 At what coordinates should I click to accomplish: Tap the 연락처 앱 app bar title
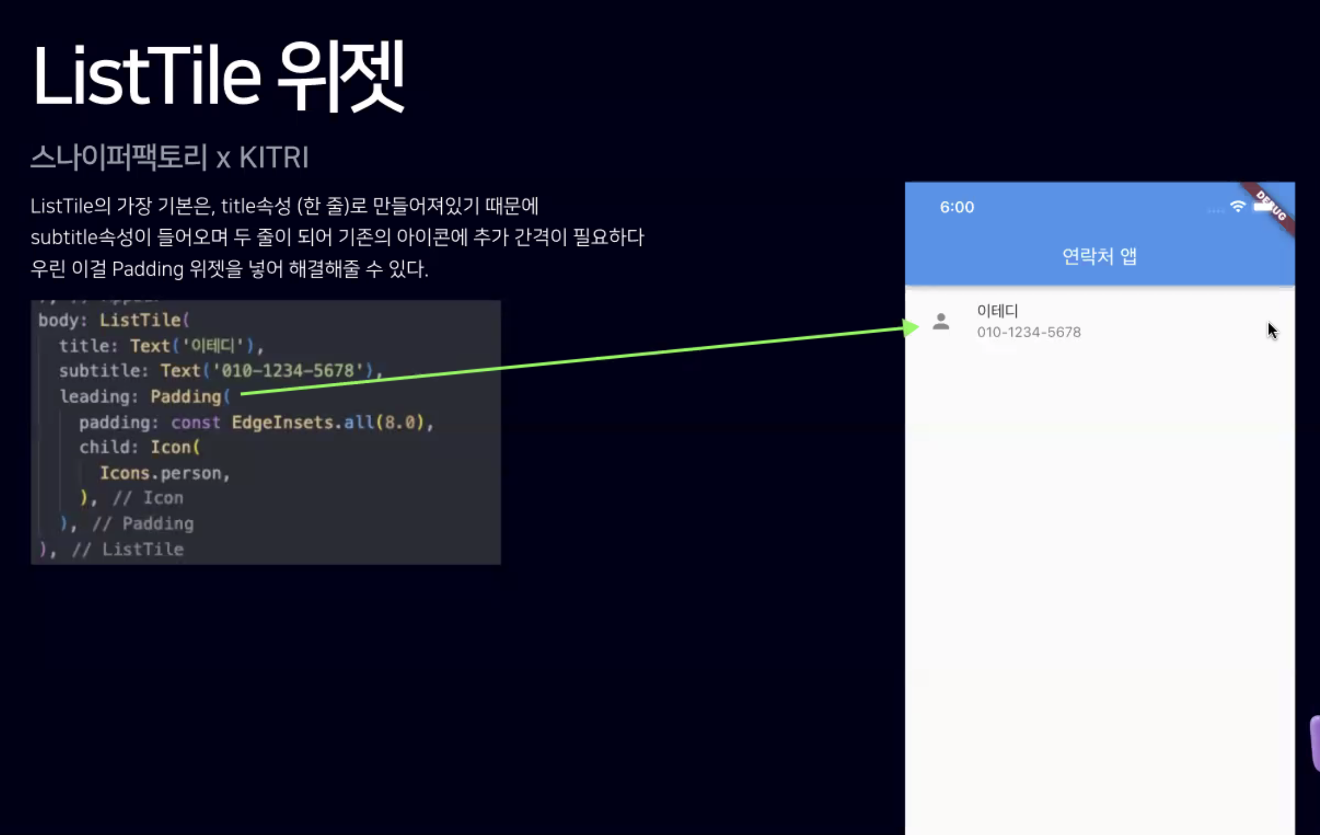[x=1099, y=256]
